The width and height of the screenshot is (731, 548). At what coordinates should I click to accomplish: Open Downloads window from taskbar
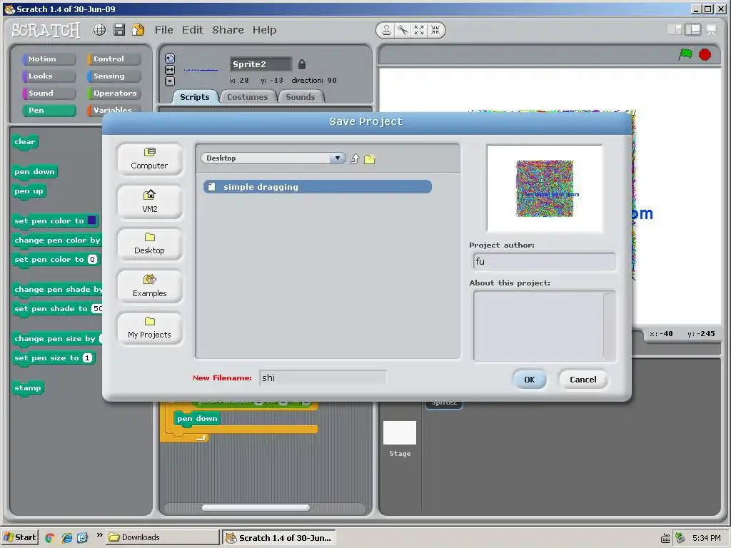click(x=162, y=537)
